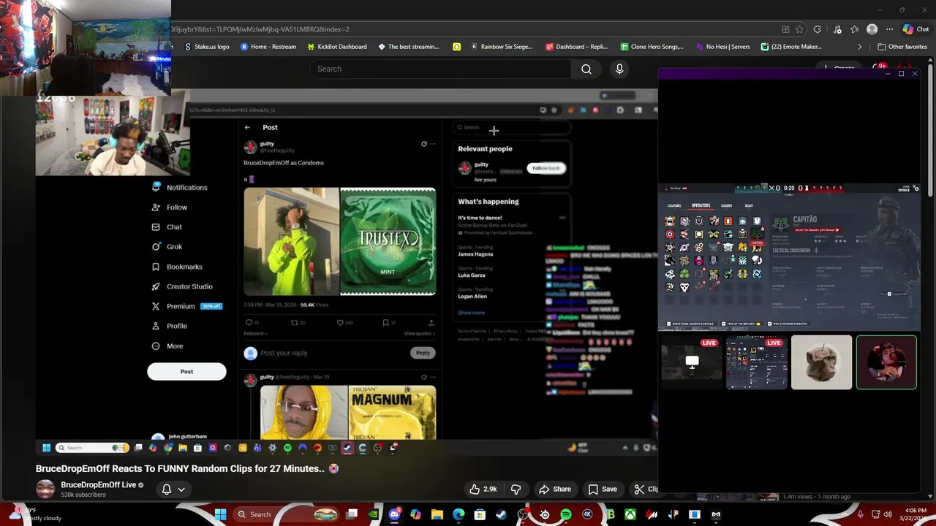Screen dimensions: 936x526
Task: Open Xbox app from the taskbar
Action: point(630,514)
